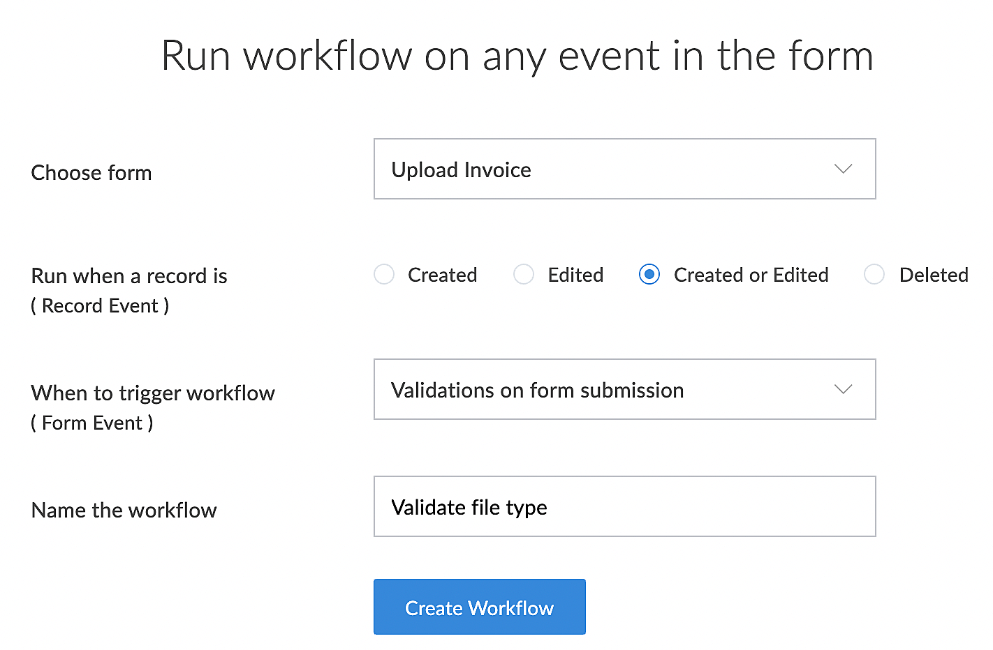Focus the Validate file type name field
The image size is (993, 650).
pyautogui.click(x=624, y=506)
